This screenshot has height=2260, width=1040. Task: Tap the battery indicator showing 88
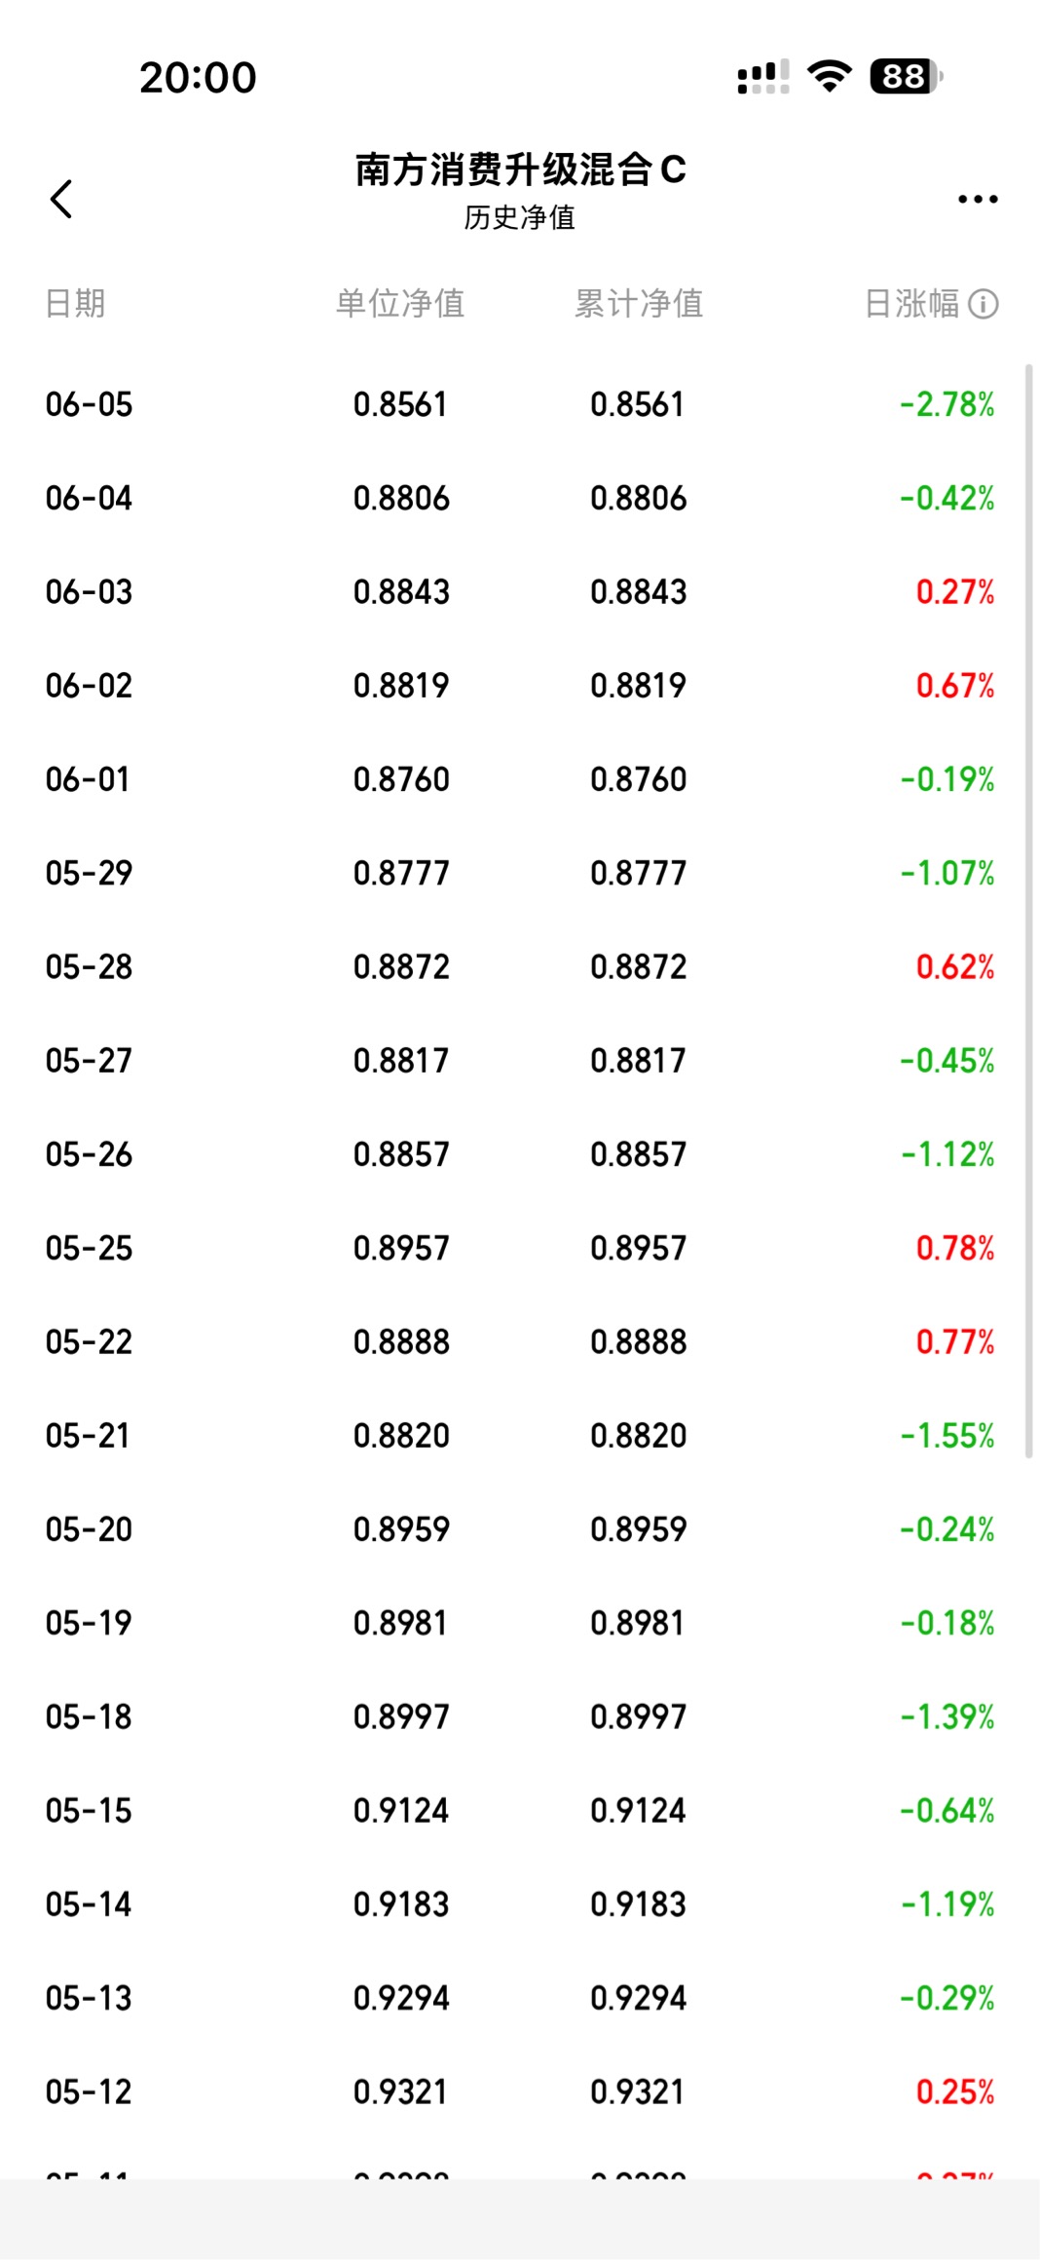pos(906,76)
